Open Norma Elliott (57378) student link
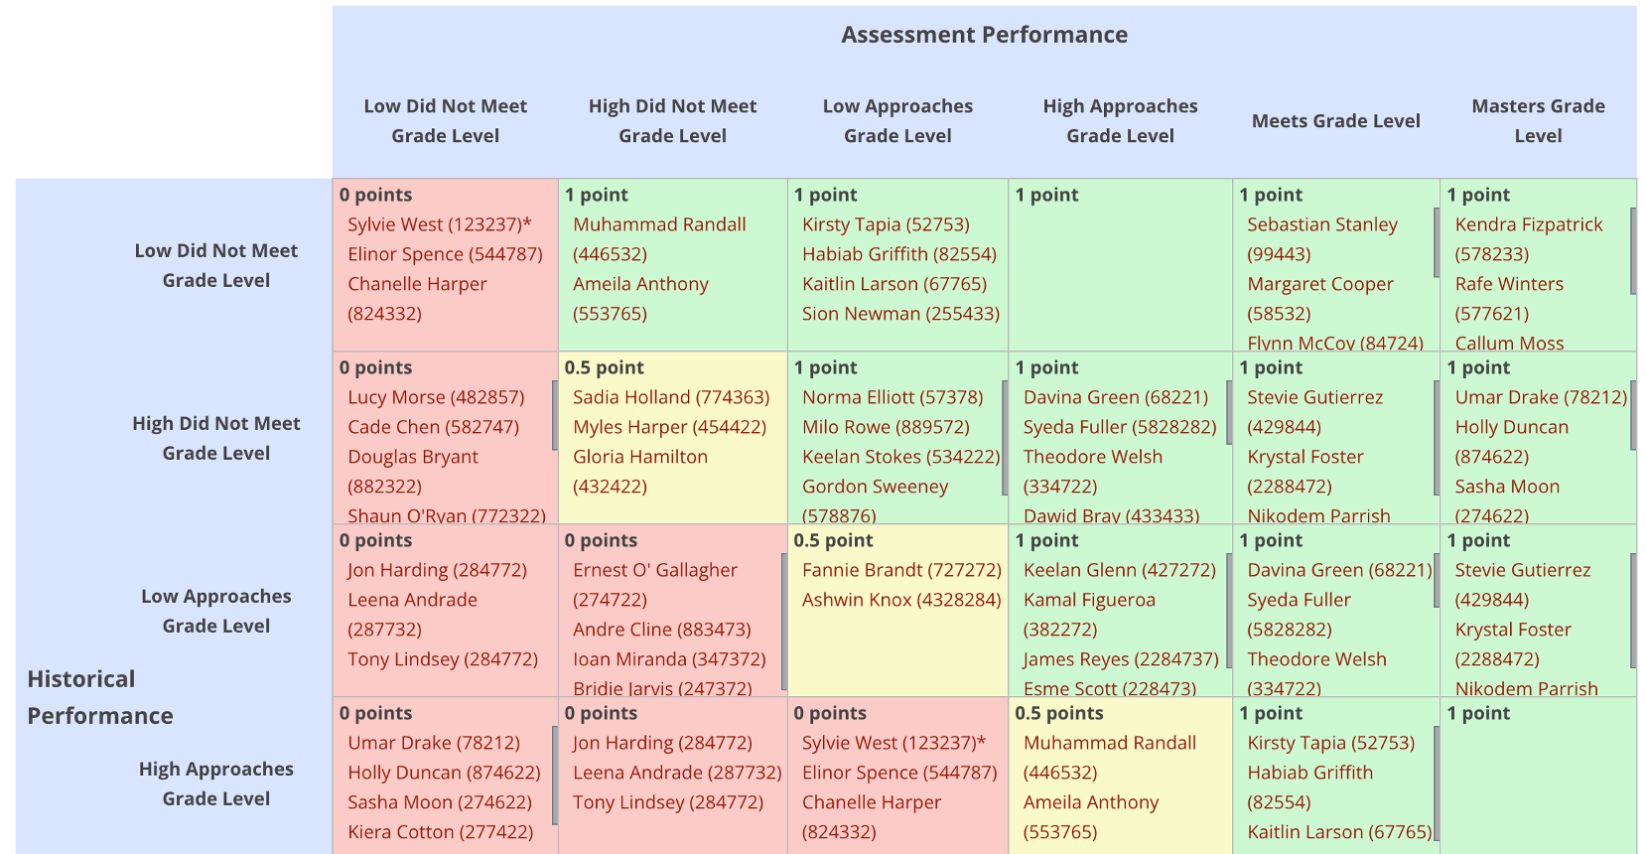Viewport: 1646px width, 854px height. [892, 397]
